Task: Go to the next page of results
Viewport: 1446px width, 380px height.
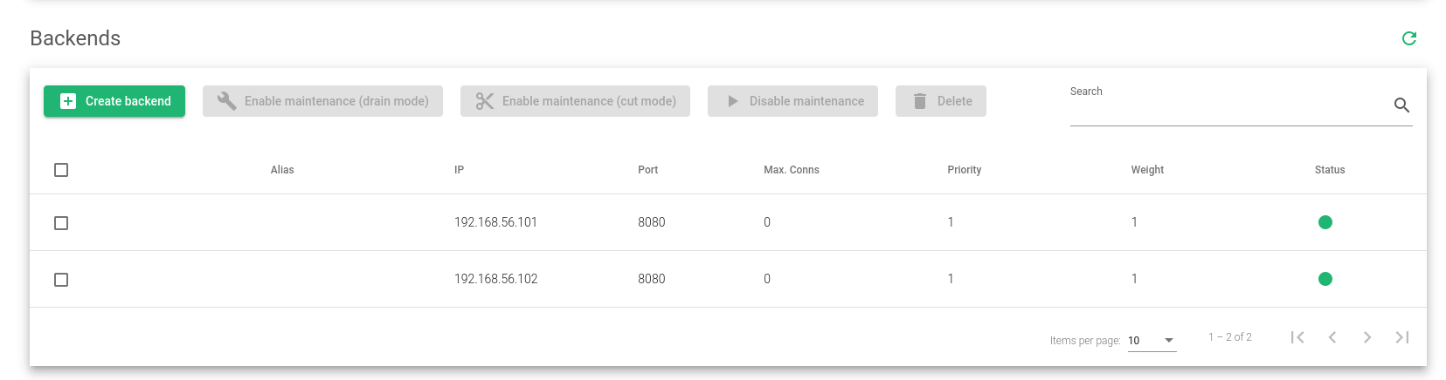Action: (1367, 337)
